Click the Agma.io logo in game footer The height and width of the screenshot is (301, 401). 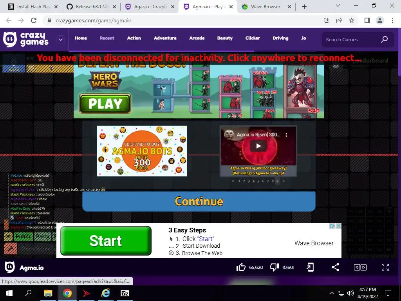(x=10, y=267)
